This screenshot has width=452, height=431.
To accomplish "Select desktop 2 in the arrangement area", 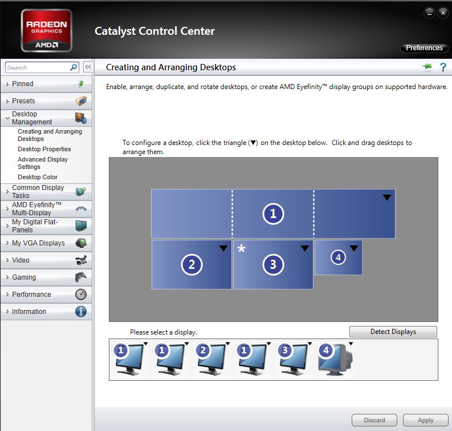I will coord(192,264).
